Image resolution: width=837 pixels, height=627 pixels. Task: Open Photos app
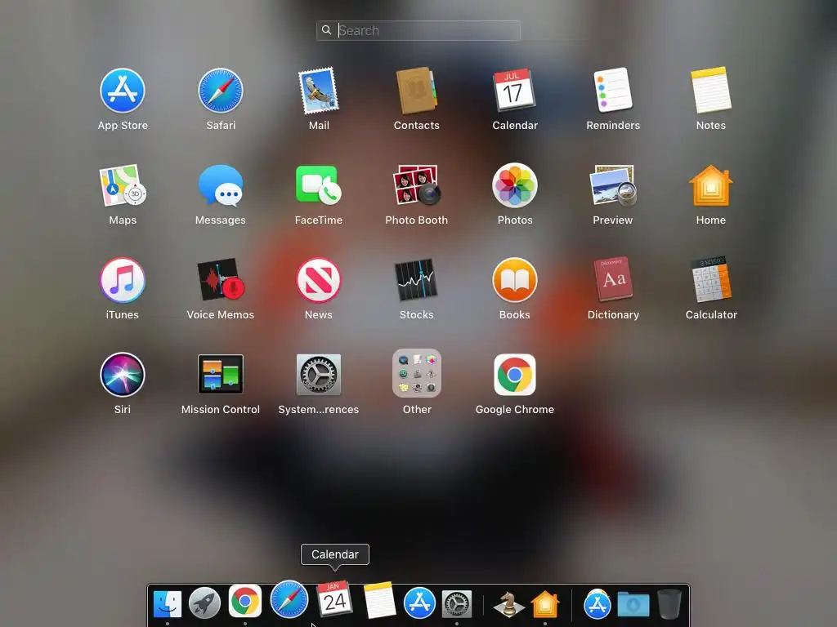click(515, 185)
